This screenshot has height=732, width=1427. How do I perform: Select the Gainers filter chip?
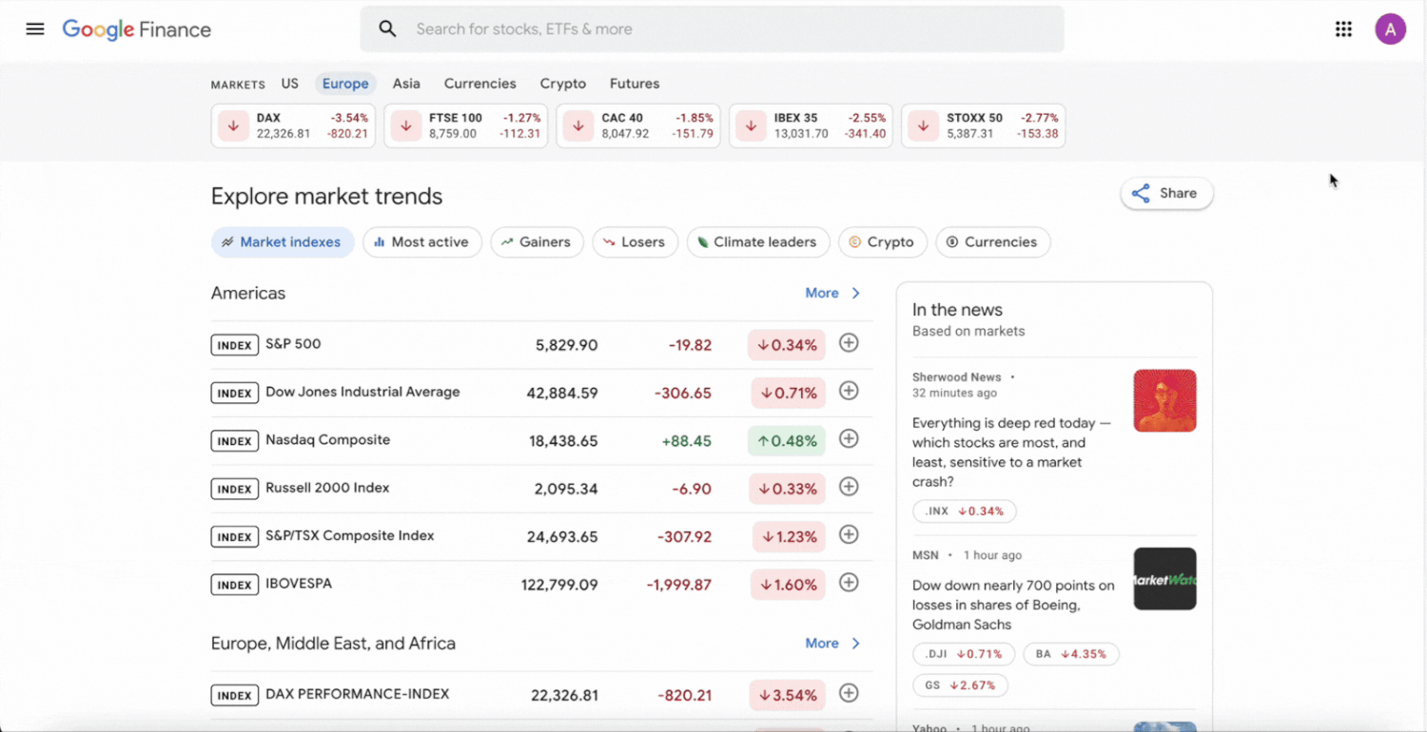click(x=538, y=242)
